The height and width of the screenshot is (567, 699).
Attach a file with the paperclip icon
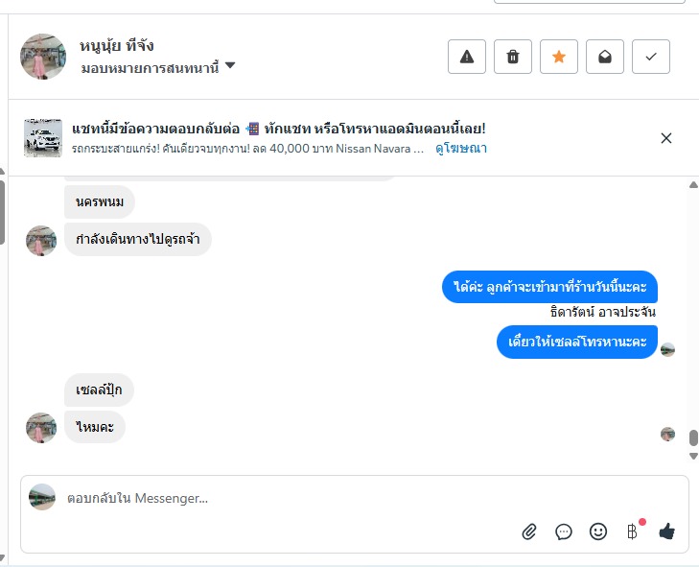(x=529, y=532)
